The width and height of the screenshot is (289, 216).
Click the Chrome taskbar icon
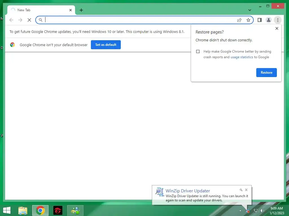pyautogui.click(x=40, y=210)
